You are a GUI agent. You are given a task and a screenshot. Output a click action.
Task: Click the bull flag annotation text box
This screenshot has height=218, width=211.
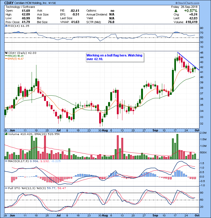click(115, 57)
